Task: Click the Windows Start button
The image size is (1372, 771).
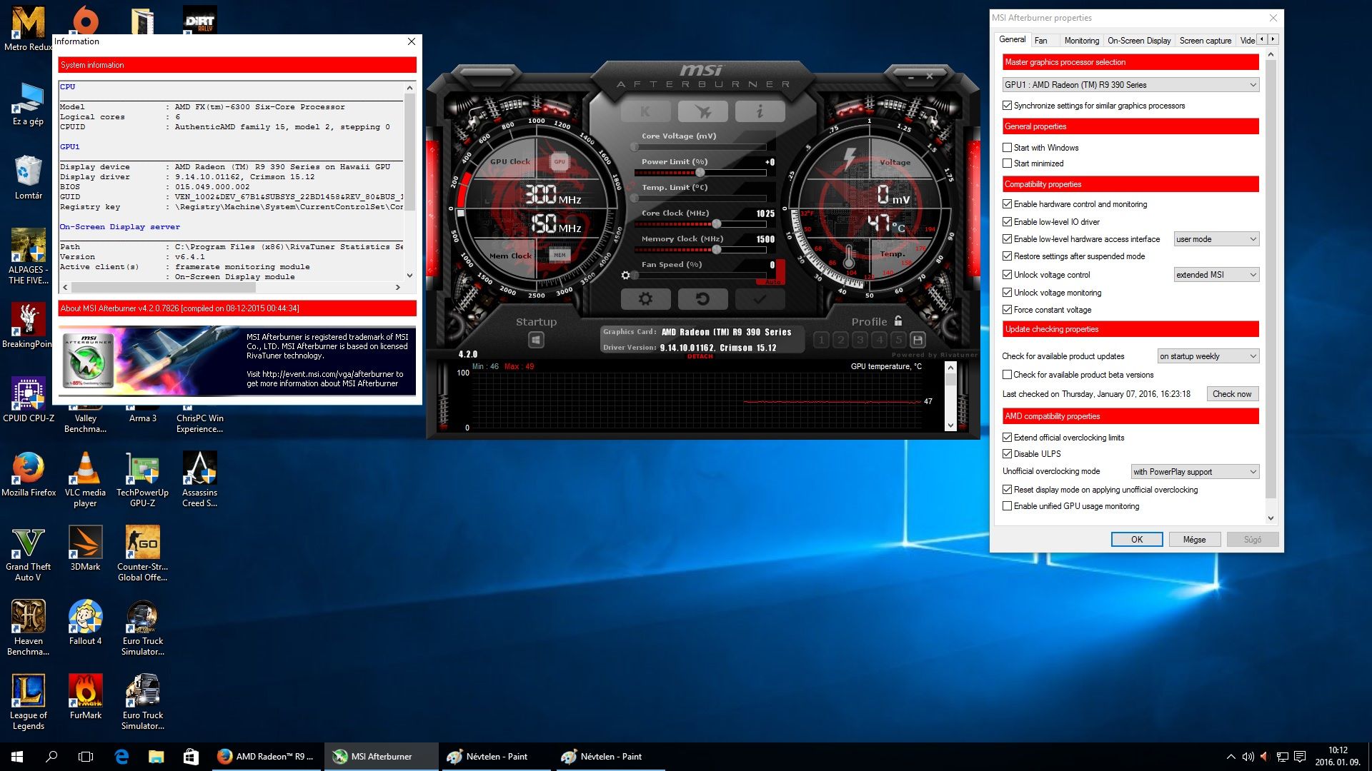Action: 17,757
